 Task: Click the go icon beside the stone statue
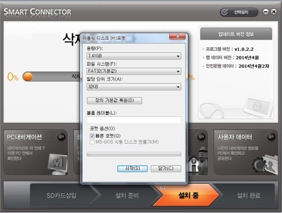[201, 137]
